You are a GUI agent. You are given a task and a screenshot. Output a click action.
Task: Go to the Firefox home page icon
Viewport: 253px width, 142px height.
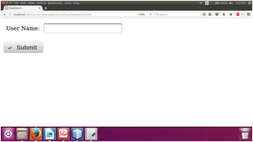click(x=231, y=14)
